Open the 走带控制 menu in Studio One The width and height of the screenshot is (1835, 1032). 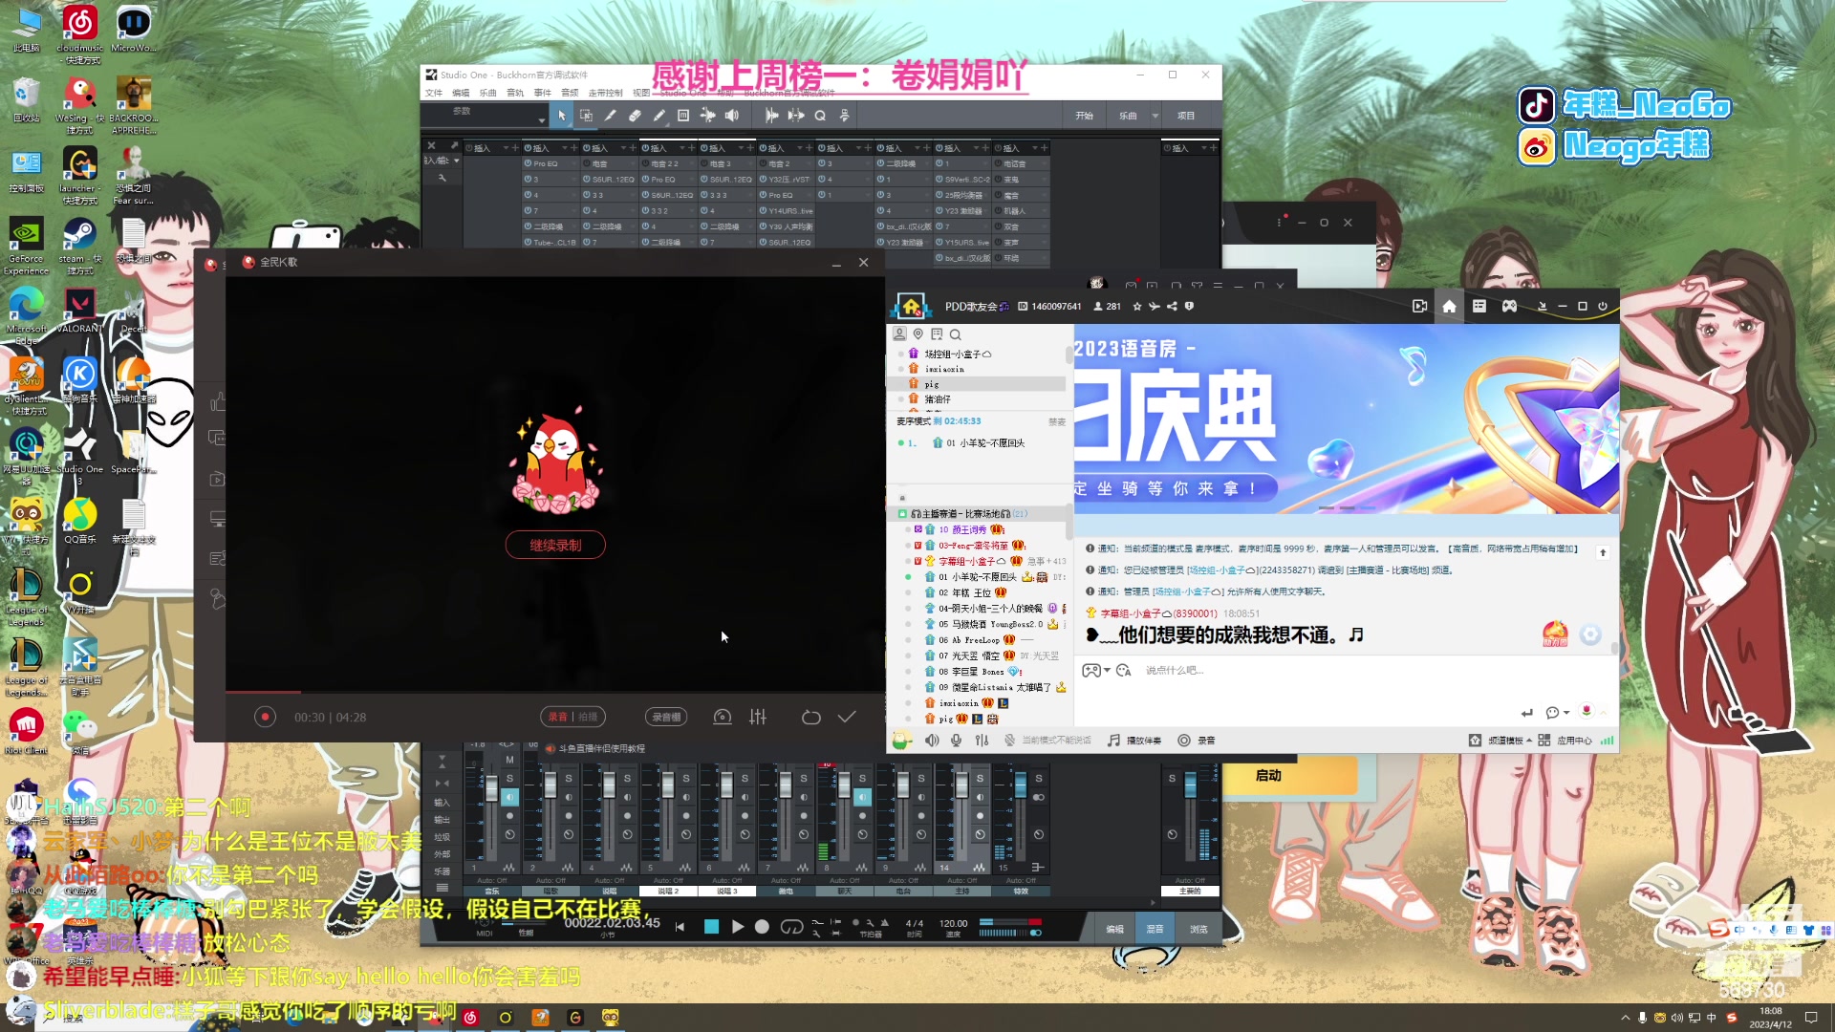tap(605, 93)
